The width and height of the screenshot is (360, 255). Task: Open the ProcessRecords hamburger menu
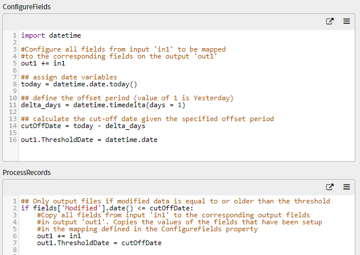[x=347, y=187]
